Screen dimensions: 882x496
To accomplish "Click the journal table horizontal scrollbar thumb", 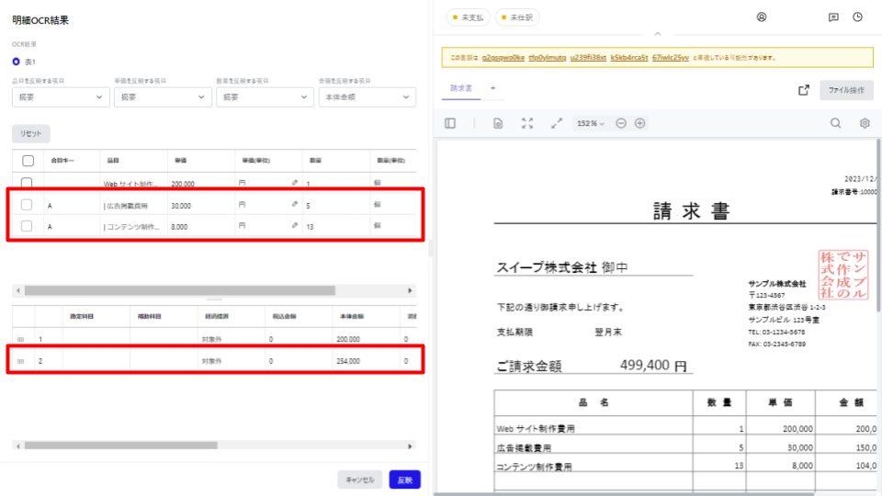I will (121, 446).
